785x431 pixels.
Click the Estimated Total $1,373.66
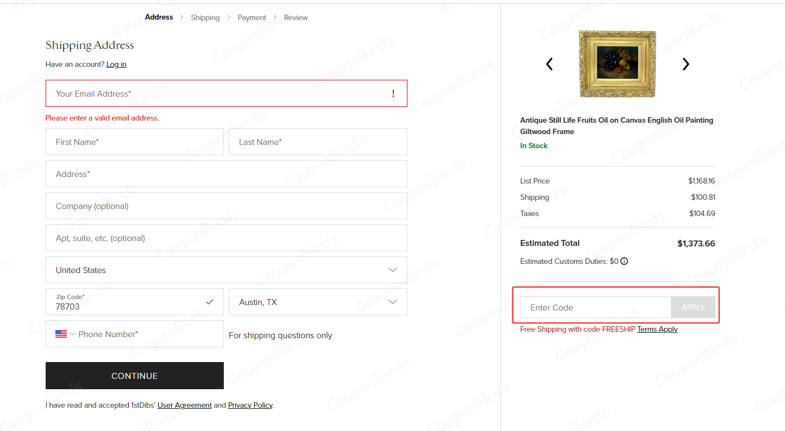[696, 243]
